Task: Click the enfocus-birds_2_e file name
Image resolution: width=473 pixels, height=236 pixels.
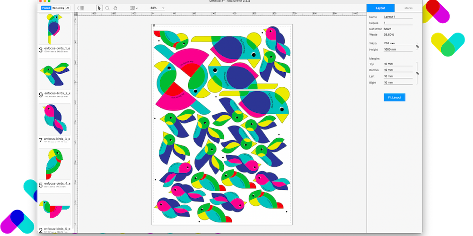Action: click(57, 93)
